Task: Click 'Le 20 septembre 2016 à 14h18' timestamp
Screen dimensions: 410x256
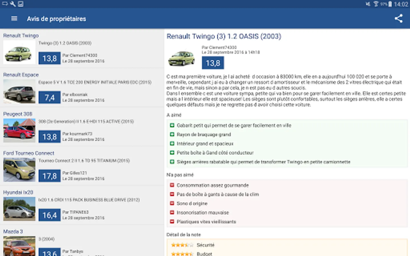Action: click(x=231, y=52)
